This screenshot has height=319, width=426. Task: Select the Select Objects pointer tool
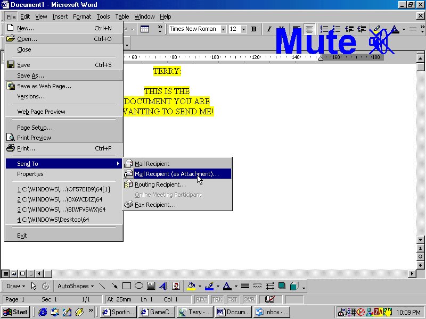pyautogui.click(x=34, y=286)
